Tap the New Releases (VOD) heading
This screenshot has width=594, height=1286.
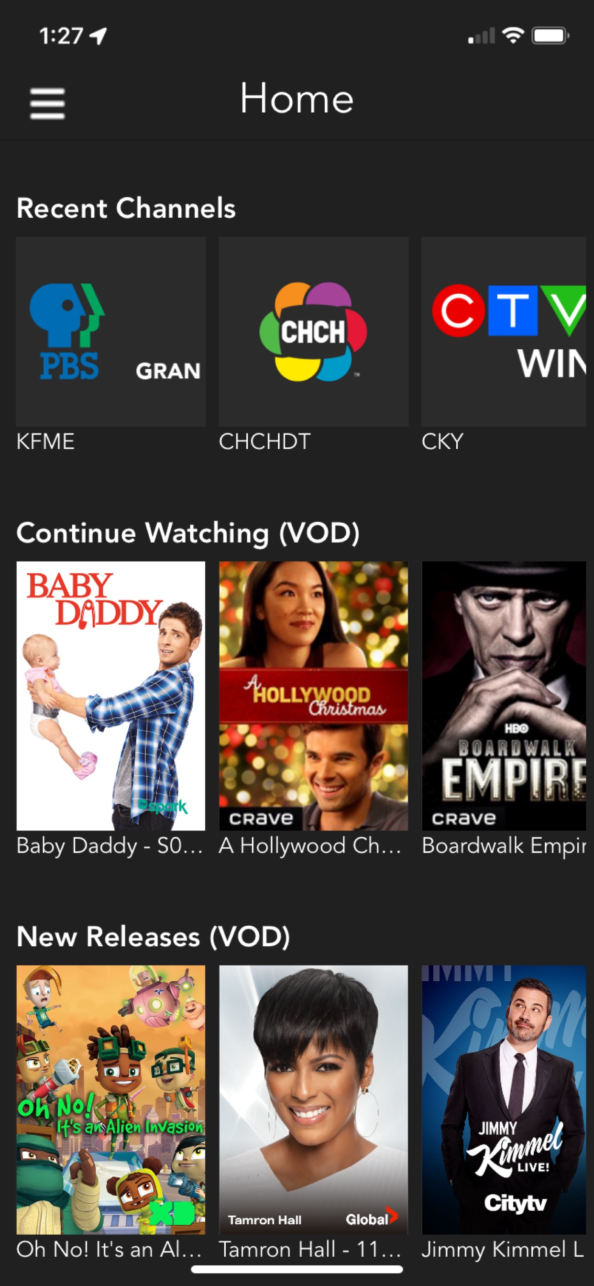coord(153,937)
